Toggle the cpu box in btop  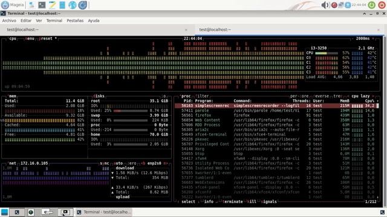[12, 39]
